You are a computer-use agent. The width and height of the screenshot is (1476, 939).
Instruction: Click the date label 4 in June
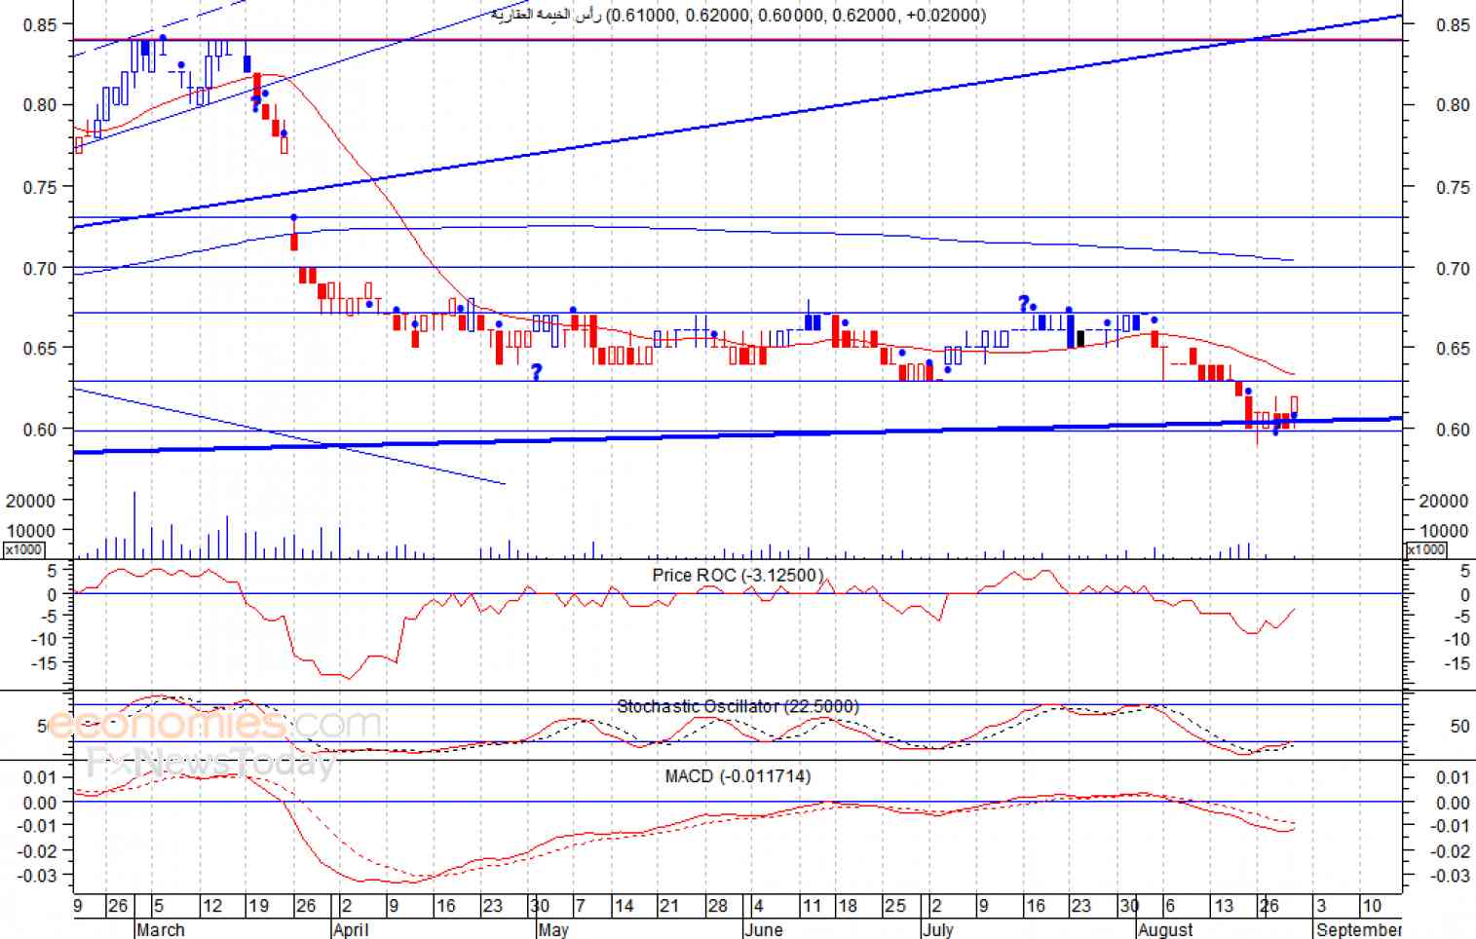tap(758, 907)
